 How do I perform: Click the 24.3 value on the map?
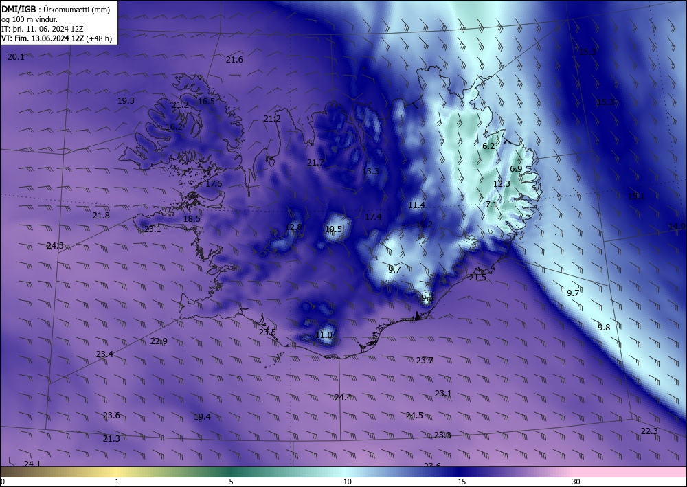[x=55, y=246]
